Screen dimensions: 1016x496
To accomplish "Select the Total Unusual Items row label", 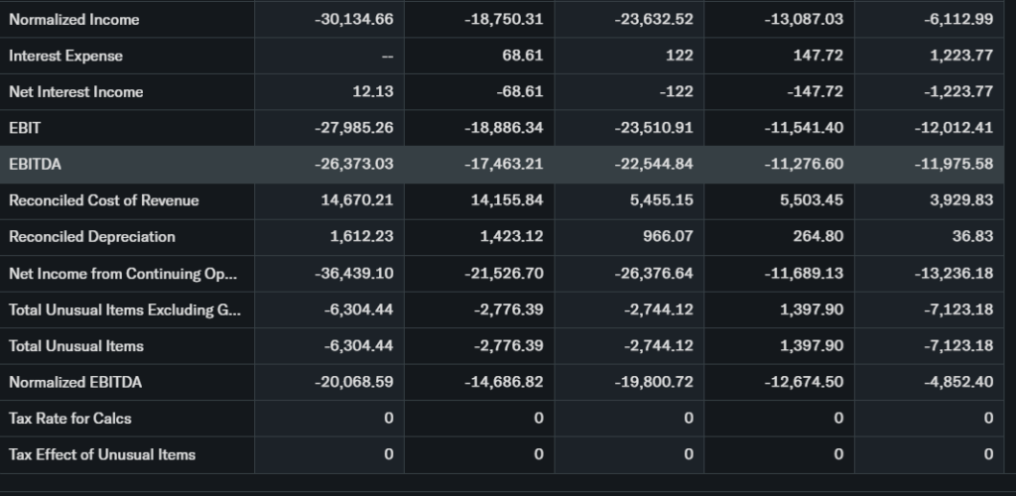I will pyautogui.click(x=76, y=346).
